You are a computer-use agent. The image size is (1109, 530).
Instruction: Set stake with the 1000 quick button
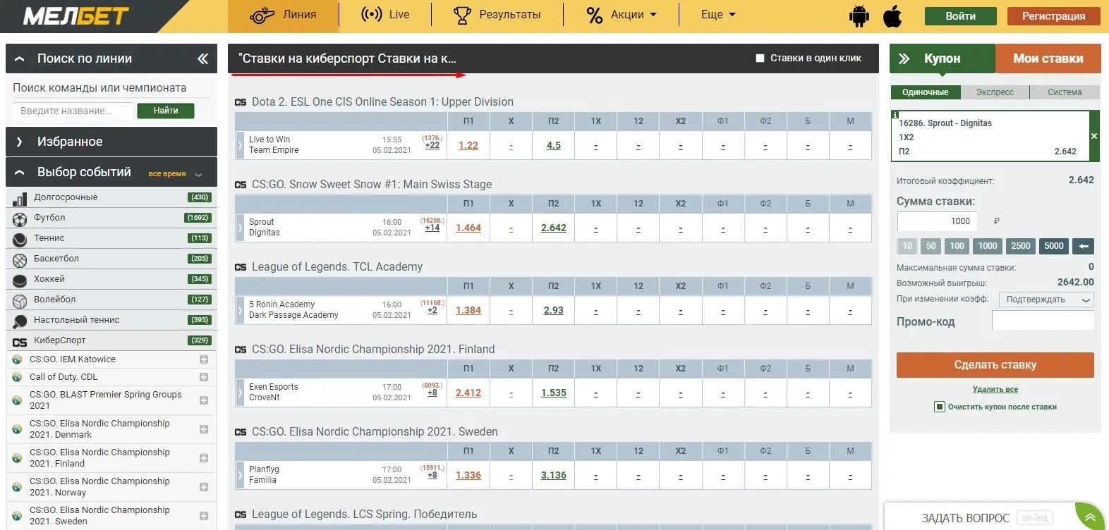tap(988, 246)
